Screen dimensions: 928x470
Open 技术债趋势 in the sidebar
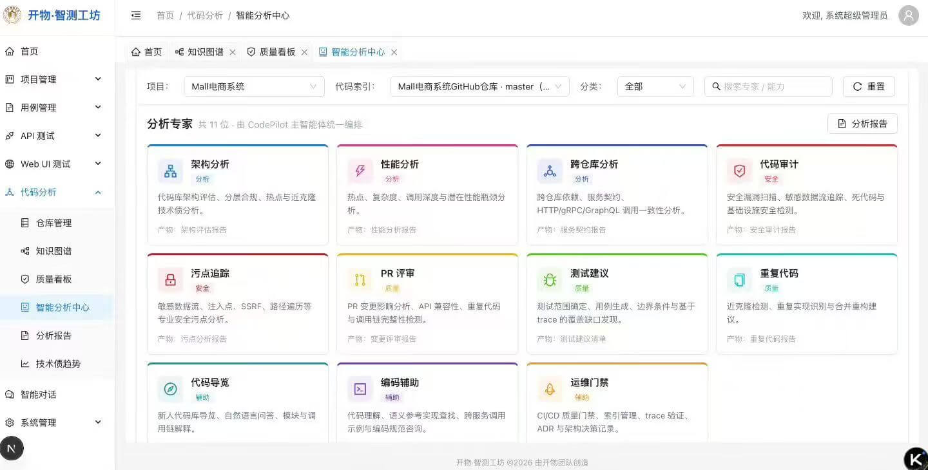click(57, 364)
